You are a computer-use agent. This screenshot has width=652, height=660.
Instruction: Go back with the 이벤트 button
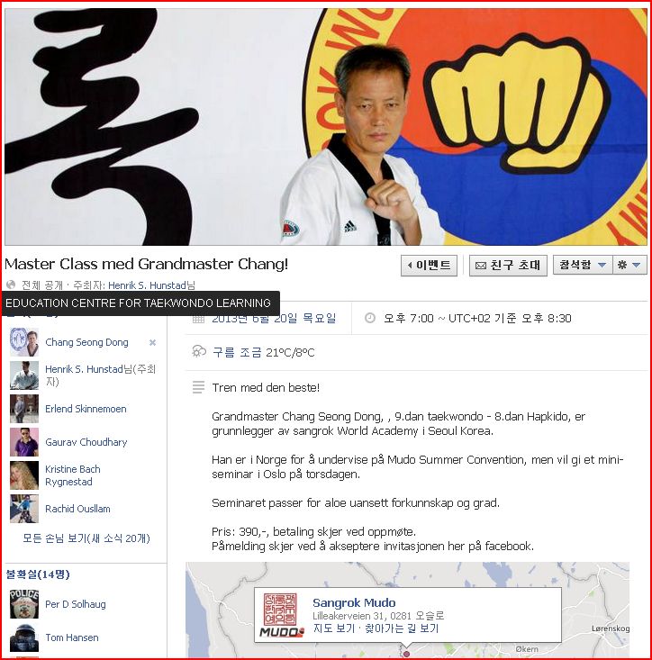429,266
